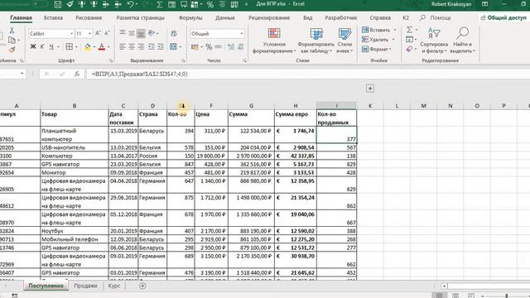Open the Разметка страницы tab

click(140, 17)
